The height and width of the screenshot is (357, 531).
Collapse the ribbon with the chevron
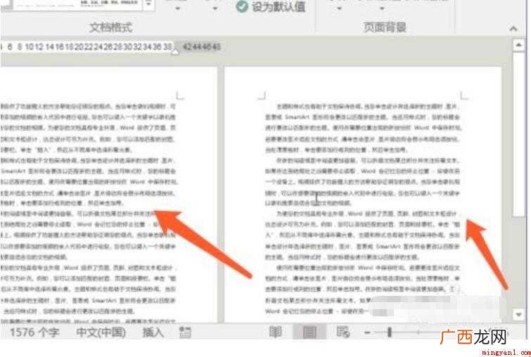coord(513,29)
